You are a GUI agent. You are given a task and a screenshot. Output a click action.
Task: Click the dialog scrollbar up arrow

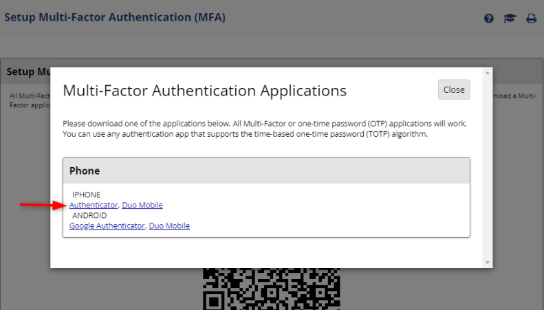tap(488, 73)
